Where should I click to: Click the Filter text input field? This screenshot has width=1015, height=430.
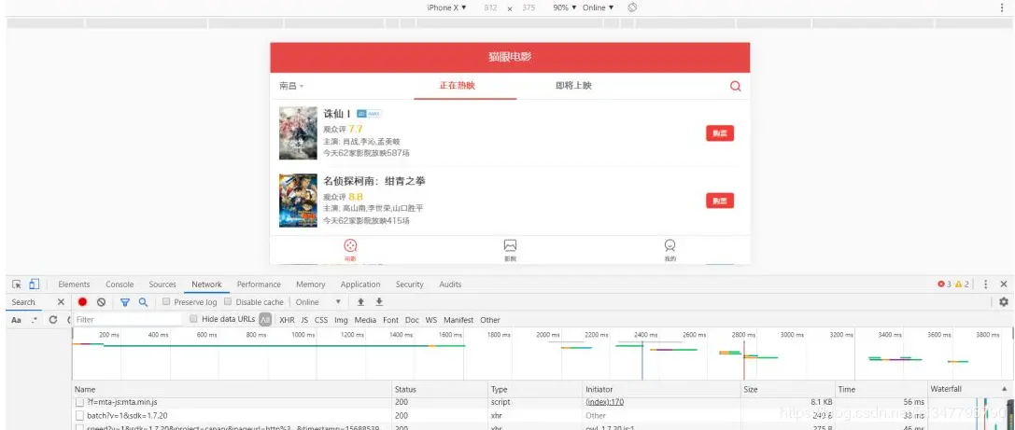(128, 319)
